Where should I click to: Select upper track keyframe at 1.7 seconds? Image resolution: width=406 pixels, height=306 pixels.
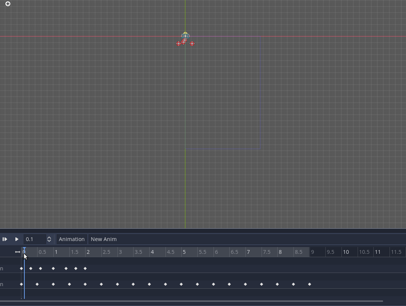tap(76, 268)
